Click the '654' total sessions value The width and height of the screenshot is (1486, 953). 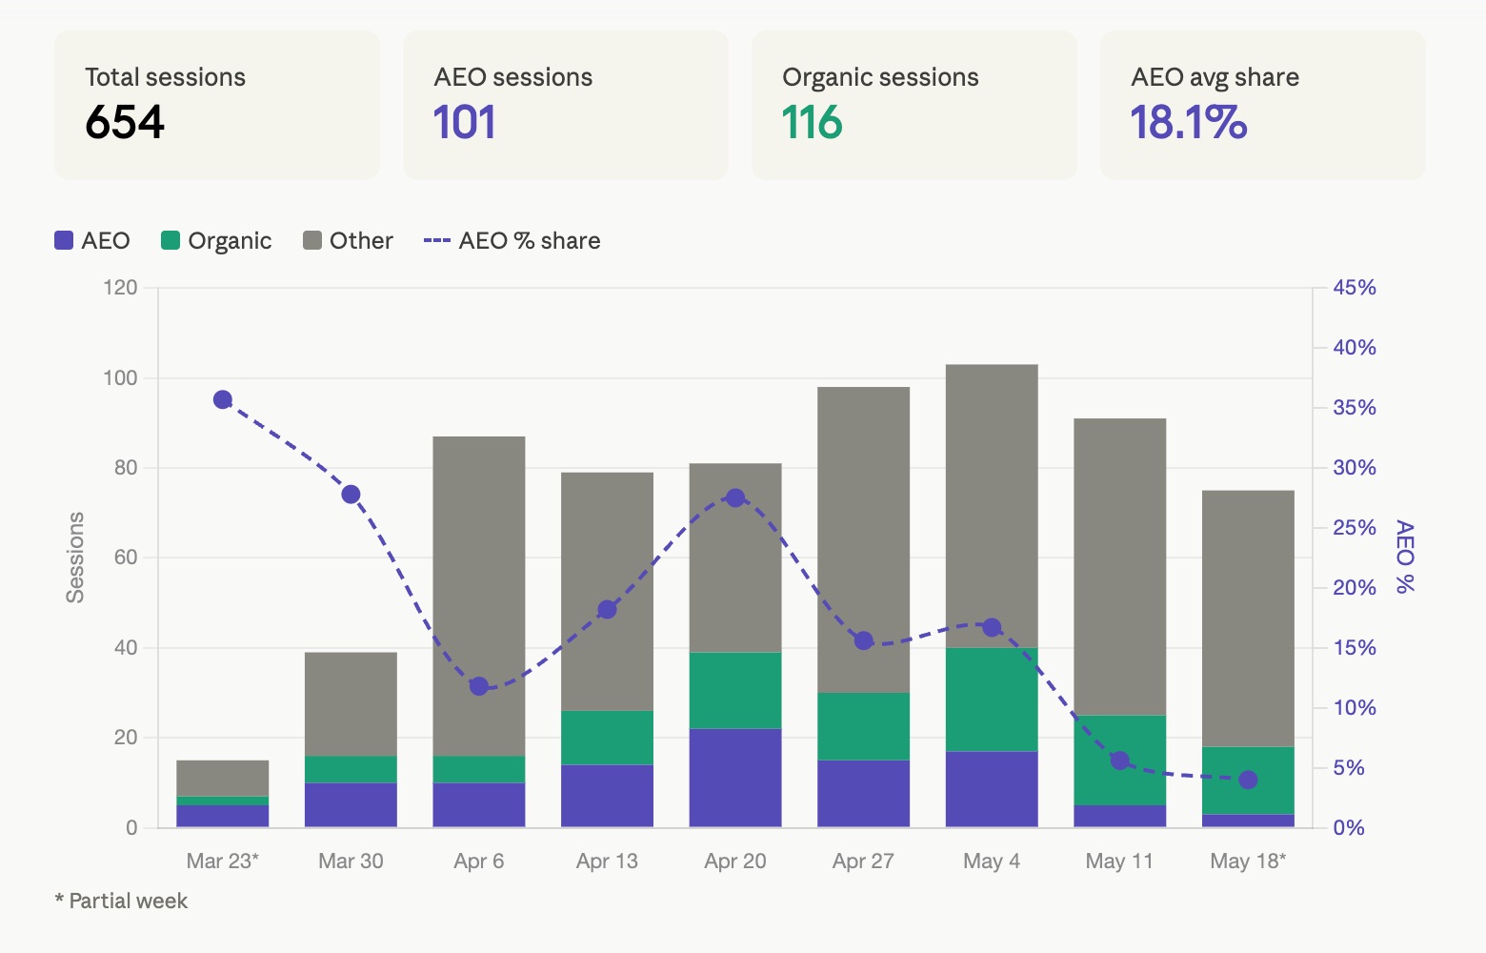(x=125, y=122)
